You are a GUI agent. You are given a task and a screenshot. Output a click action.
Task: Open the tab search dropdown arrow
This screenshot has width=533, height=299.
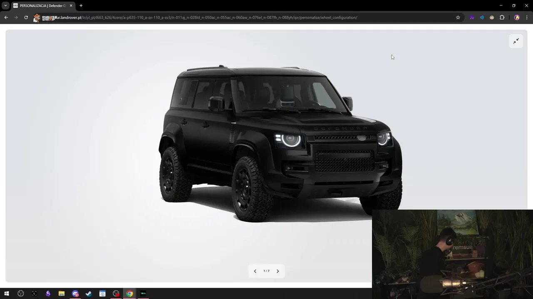5,5
